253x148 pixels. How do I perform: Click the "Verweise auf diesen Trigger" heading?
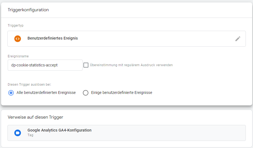point(35,117)
